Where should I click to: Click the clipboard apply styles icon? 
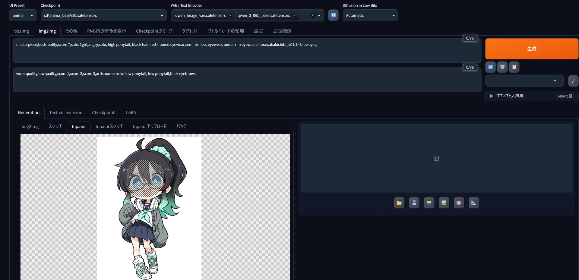pos(514,67)
